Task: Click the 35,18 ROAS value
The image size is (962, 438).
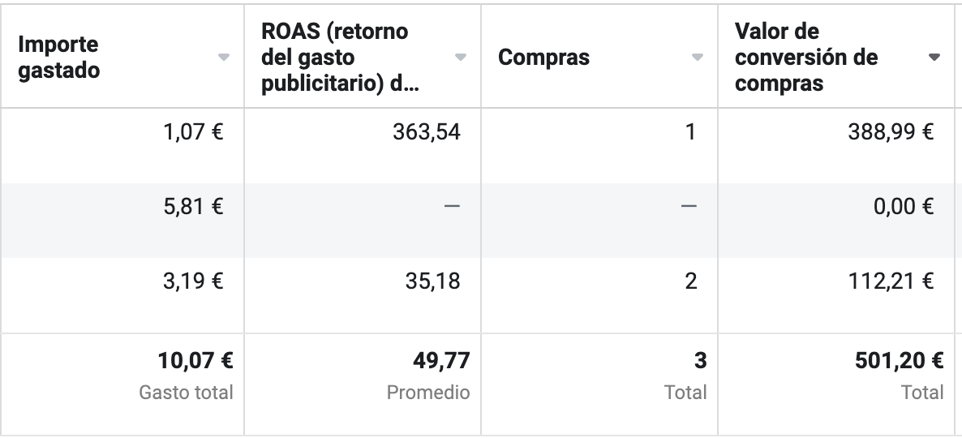Action: [432, 281]
